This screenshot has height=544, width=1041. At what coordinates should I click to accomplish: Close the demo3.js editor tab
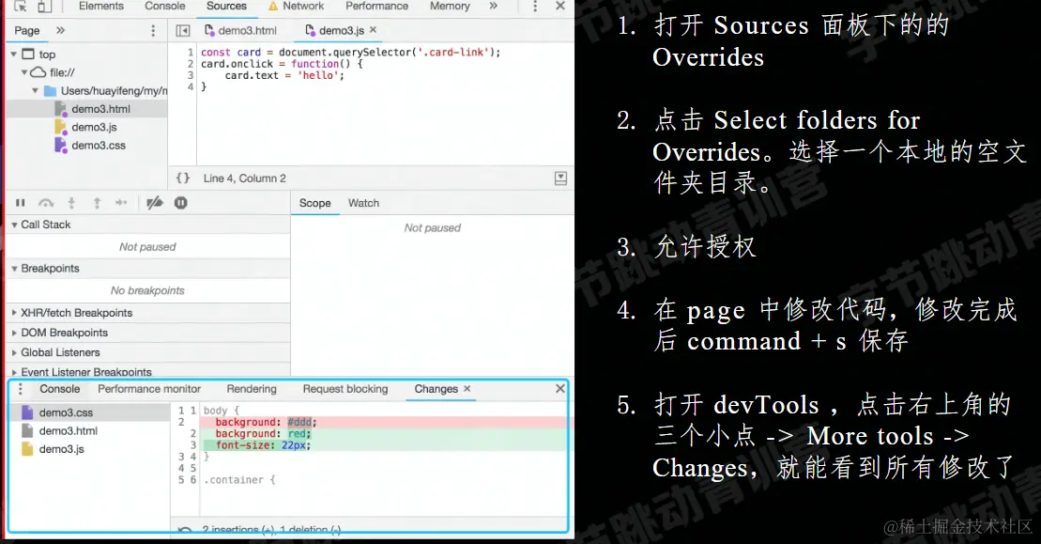pos(373,30)
